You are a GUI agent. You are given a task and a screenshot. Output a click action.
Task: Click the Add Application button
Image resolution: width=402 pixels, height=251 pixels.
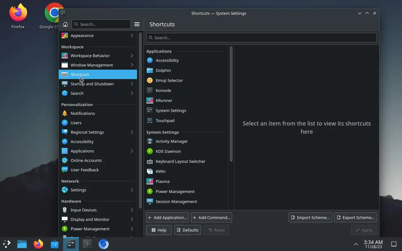(167, 217)
